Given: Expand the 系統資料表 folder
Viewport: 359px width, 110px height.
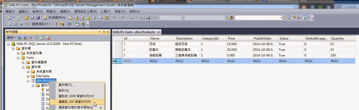Looking at the screenshot, I should [28, 72].
